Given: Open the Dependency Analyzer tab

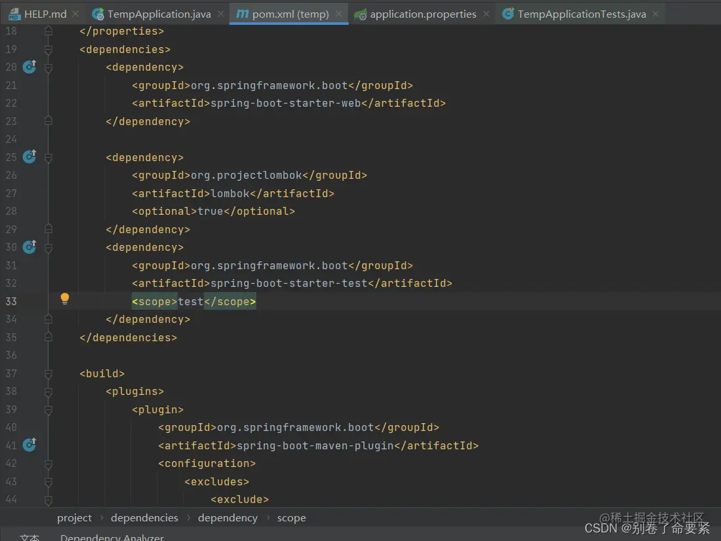Looking at the screenshot, I should tap(111, 537).
